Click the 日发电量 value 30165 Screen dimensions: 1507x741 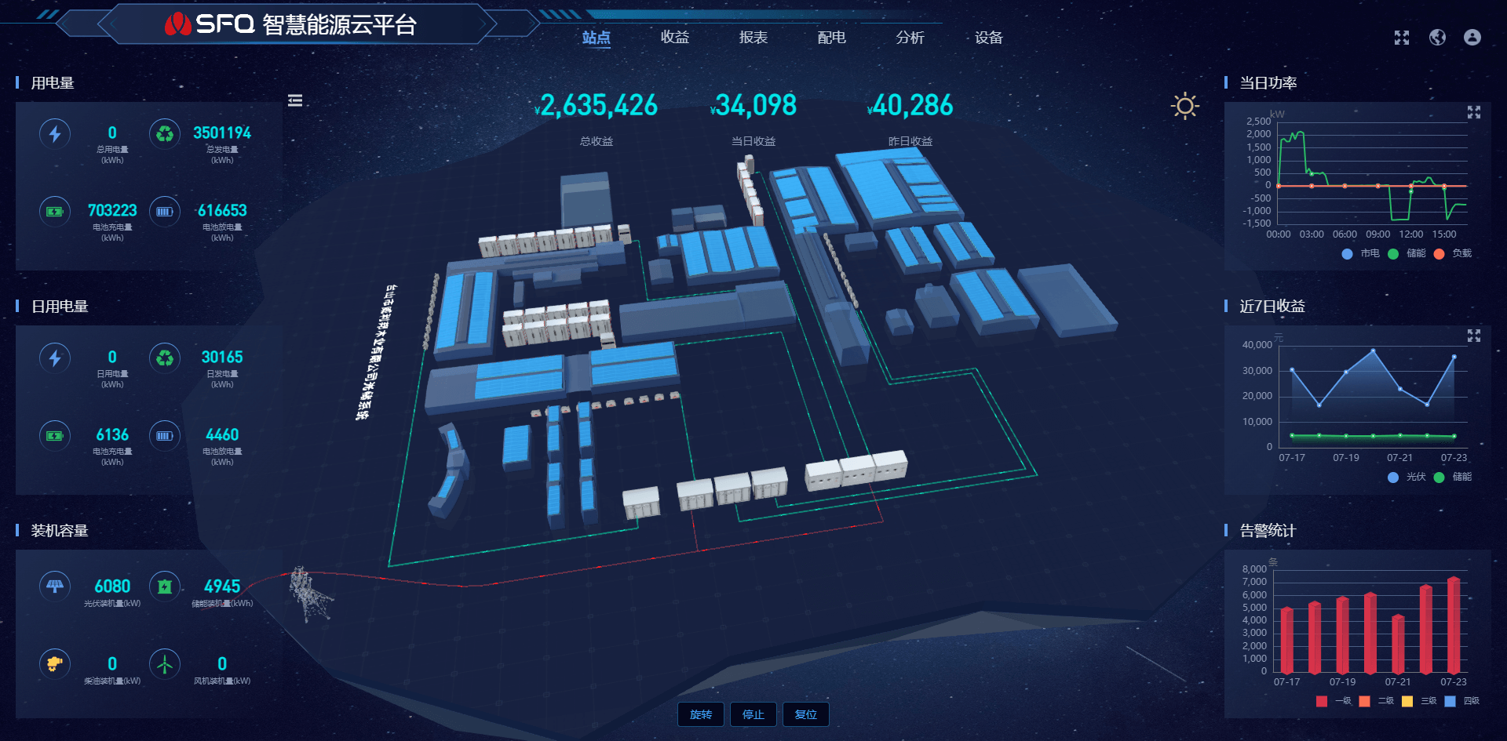[x=222, y=357]
